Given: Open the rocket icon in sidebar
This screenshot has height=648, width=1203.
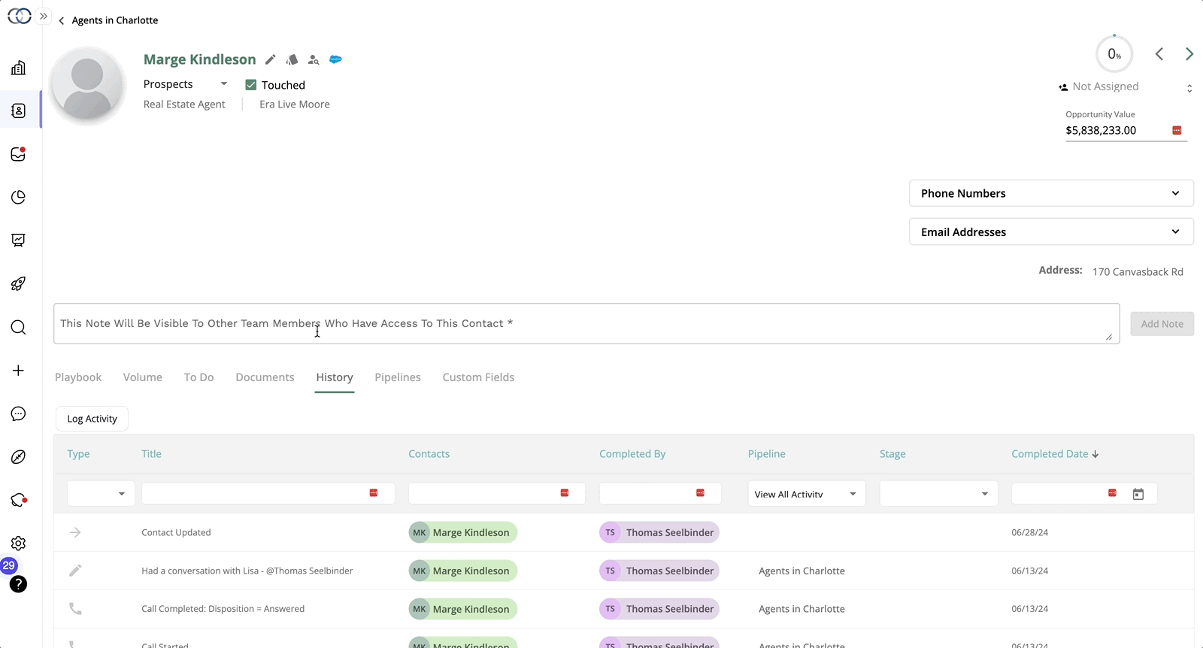Looking at the screenshot, I should [19, 284].
